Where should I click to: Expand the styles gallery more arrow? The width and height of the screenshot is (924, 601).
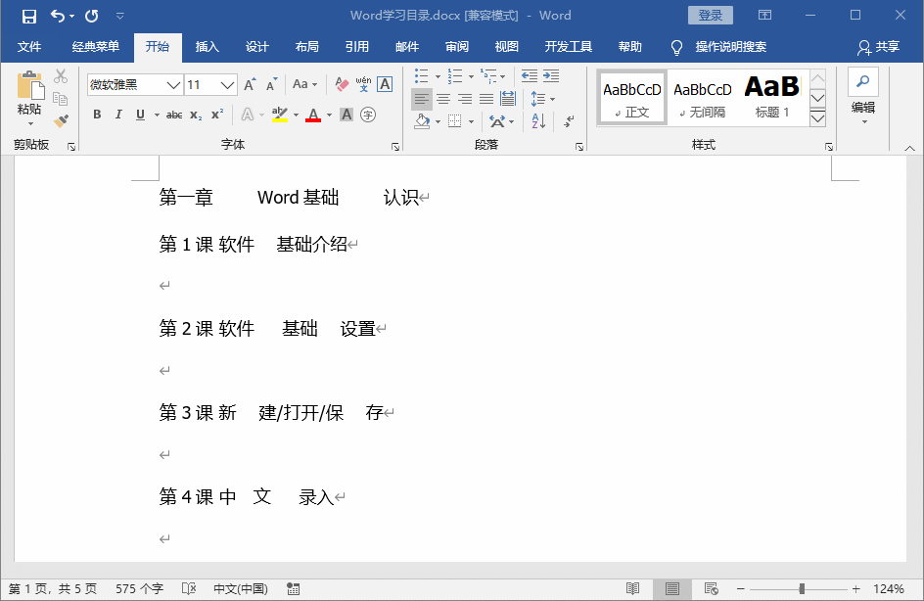click(817, 118)
